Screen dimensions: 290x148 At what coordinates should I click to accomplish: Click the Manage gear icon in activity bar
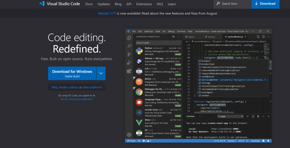coord(129,135)
